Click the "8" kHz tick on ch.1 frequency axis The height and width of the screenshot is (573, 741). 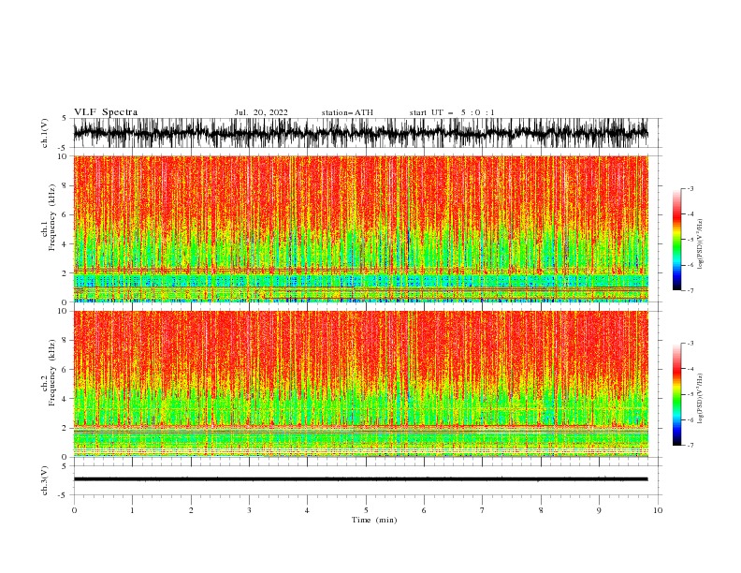(x=65, y=185)
